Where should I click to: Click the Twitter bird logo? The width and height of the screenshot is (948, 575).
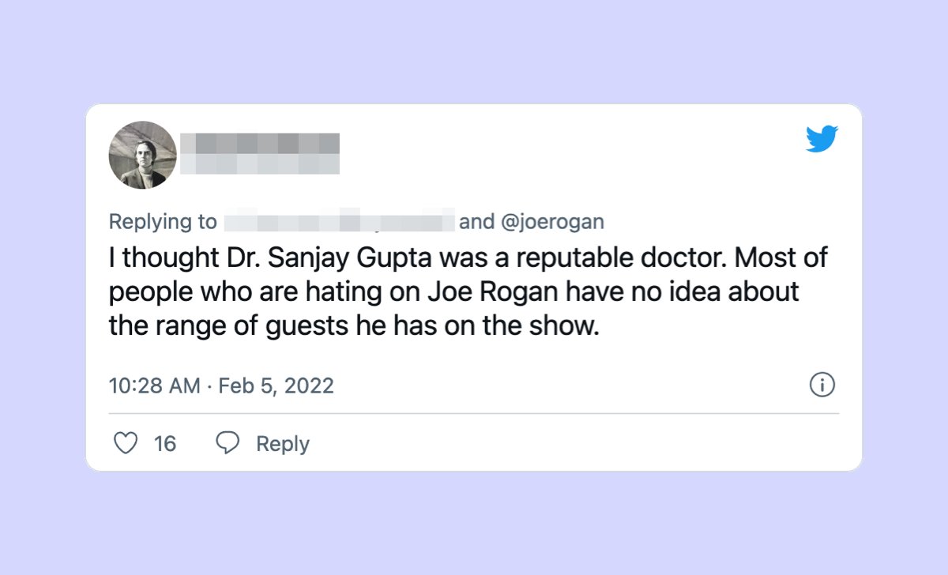point(822,139)
